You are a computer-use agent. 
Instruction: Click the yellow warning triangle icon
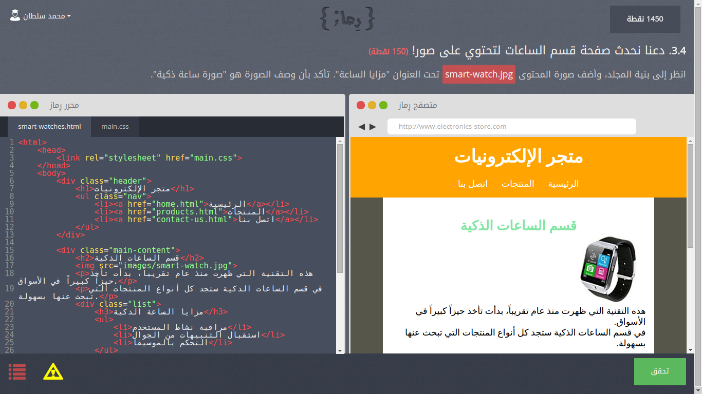pyautogui.click(x=53, y=371)
